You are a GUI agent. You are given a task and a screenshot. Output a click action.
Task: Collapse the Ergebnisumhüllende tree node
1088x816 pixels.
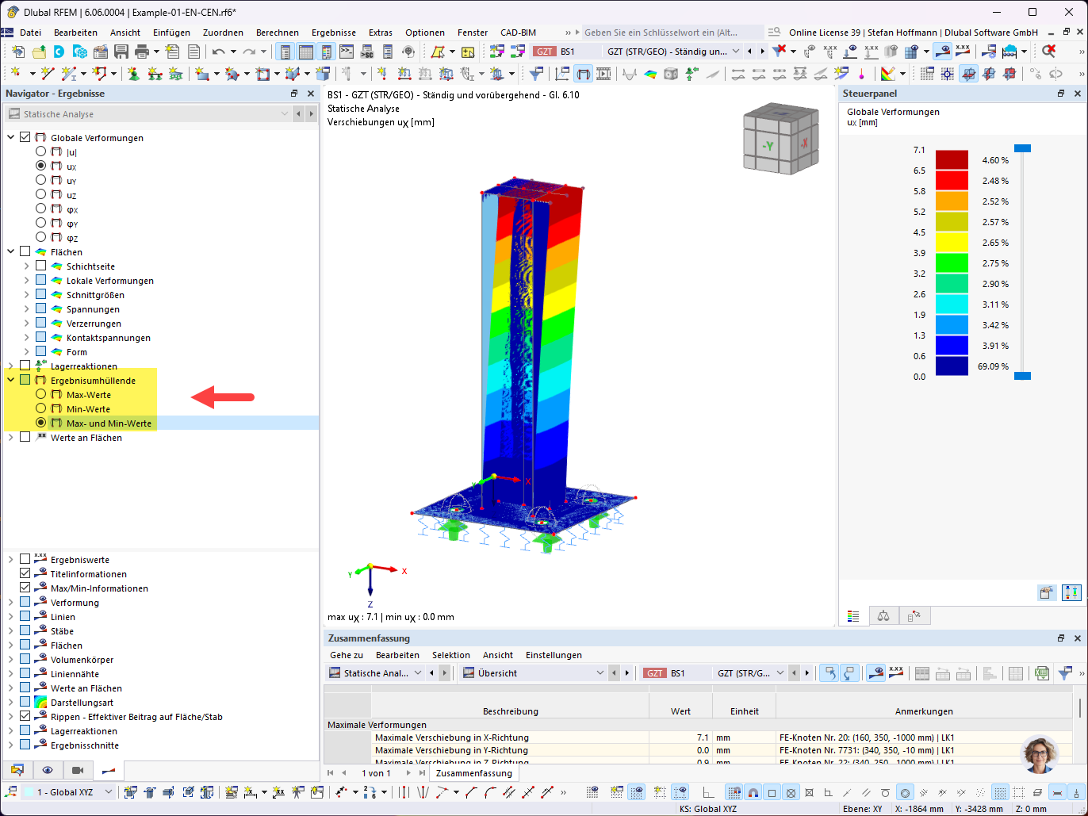(x=11, y=381)
